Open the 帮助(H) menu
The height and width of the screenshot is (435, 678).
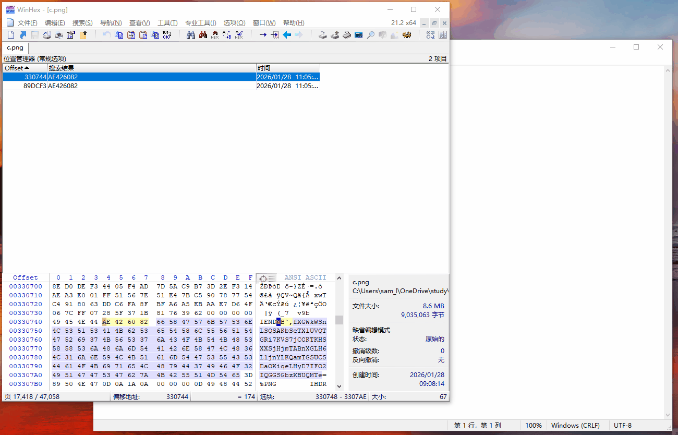click(294, 23)
